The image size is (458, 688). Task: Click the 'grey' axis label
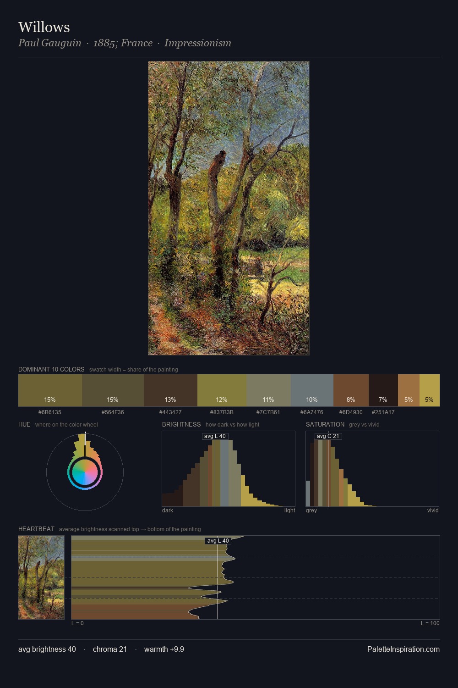311,510
